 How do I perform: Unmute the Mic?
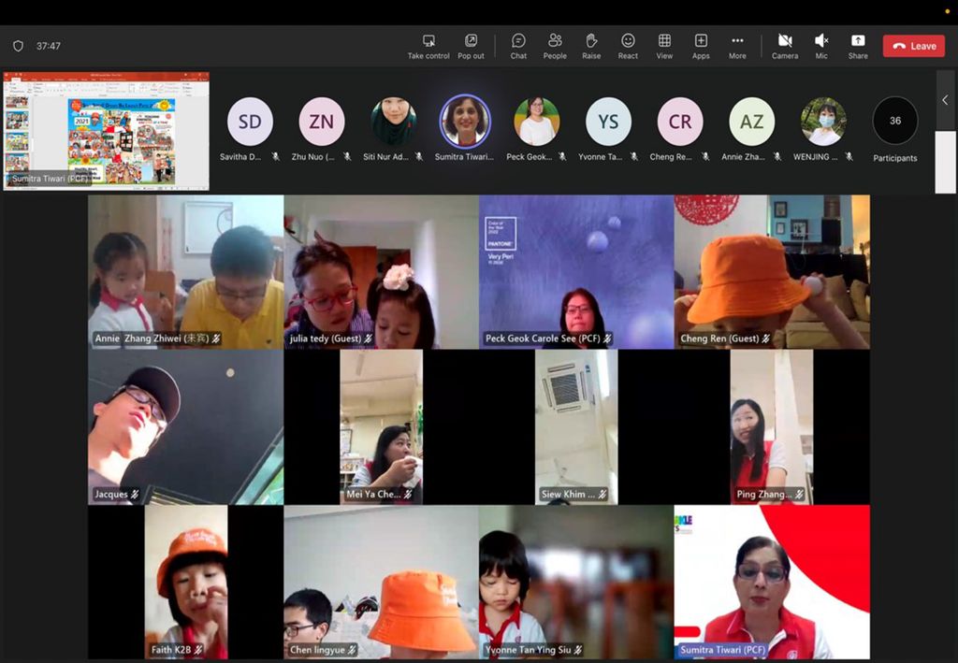(x=821, y=47)
